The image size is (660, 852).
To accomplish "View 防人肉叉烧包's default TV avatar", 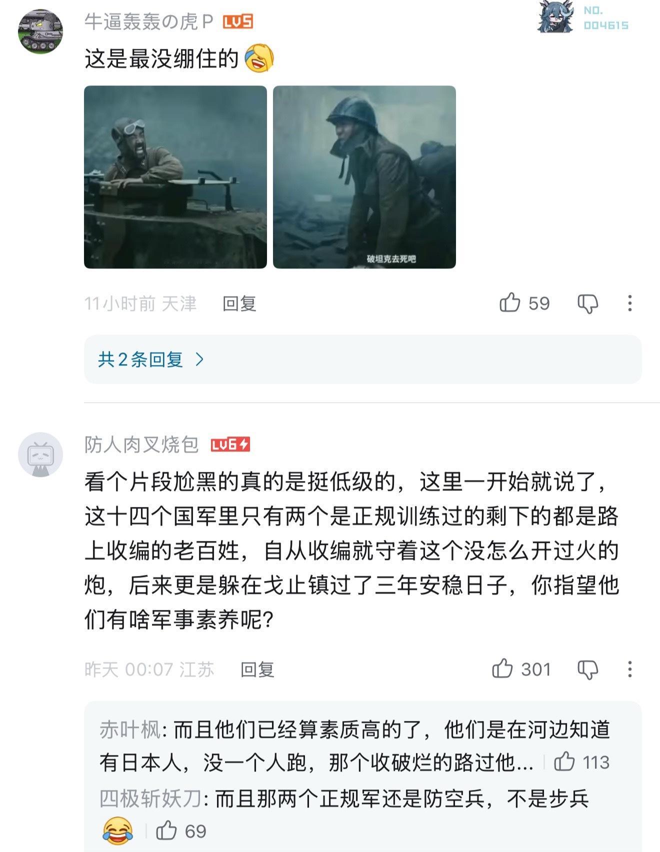I will pyautogui.click(x=40, y=454).
